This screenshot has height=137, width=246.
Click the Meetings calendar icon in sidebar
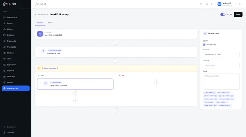4,77
